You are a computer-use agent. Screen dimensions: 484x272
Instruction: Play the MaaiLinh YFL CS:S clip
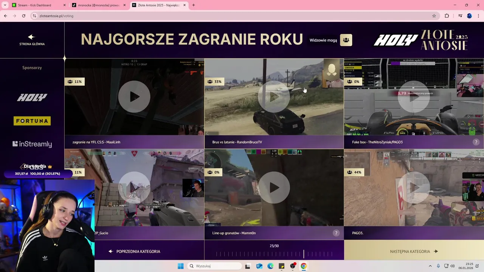(134, 97)
